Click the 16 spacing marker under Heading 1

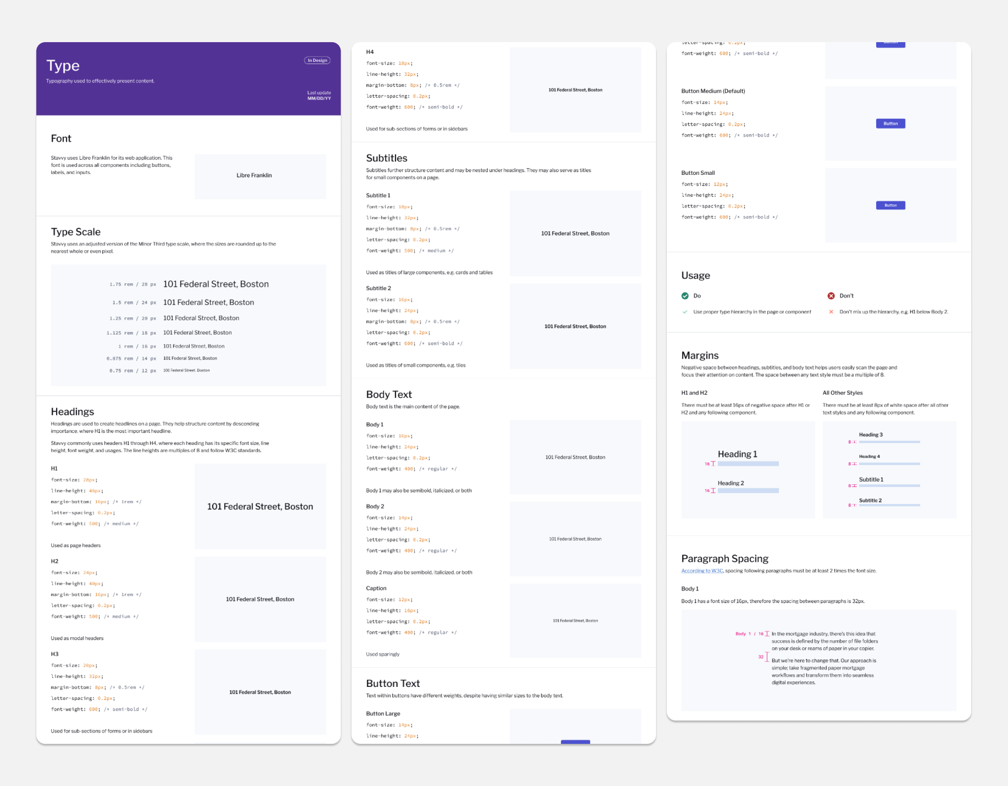[710, 464]
